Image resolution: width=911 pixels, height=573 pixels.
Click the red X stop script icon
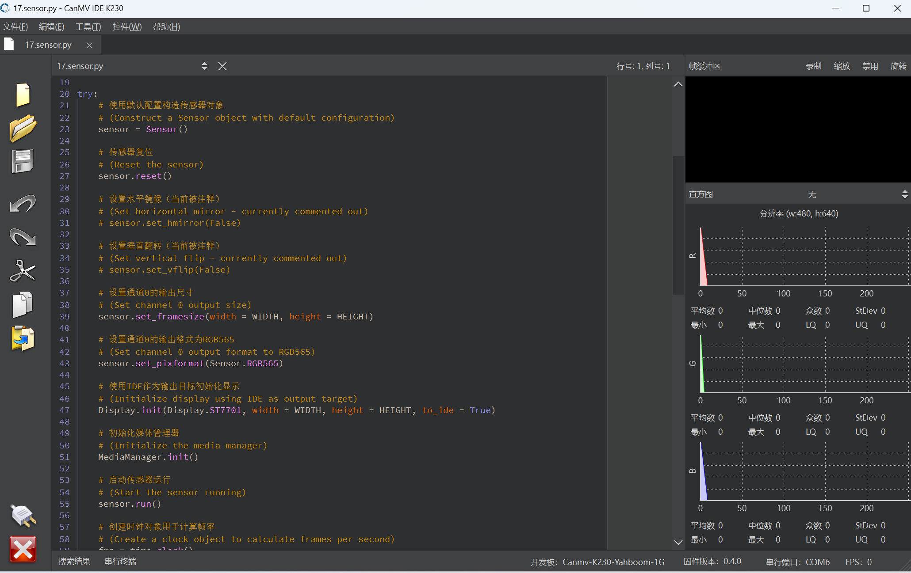[23, 549]
